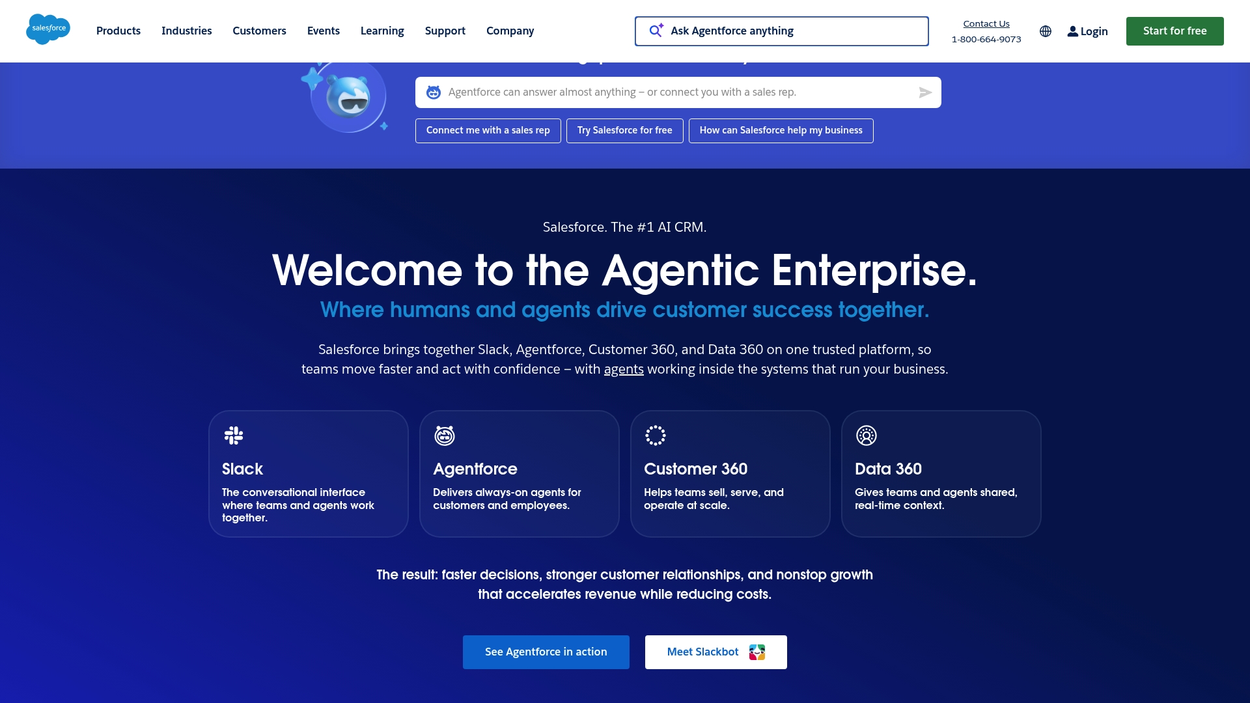
Task: Click the send arrow in the Agentforce chat box
Action: coord(925,92)
